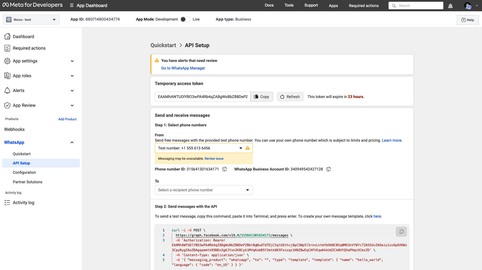Click the access token text field

203,97
